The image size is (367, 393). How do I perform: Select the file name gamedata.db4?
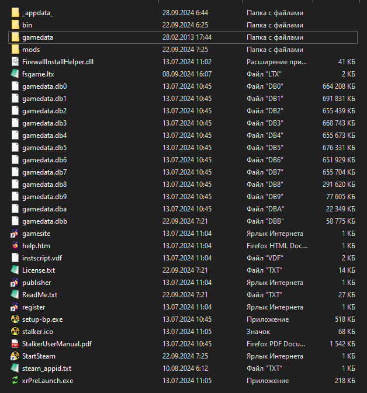click(44, 135)
